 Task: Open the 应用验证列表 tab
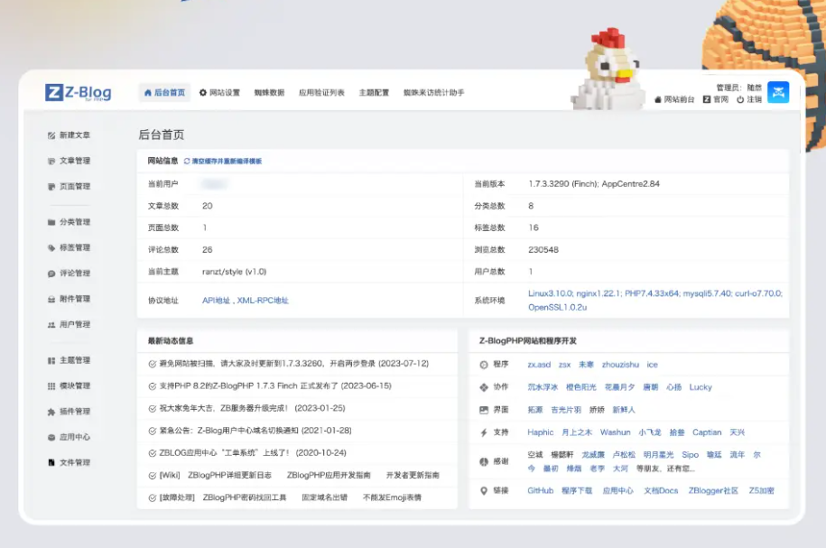click(x=321, y=93)
